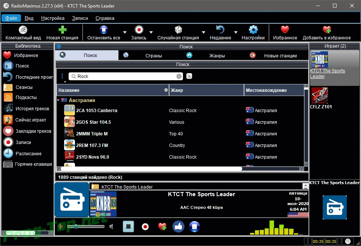This screenshot has height=246, width=361.
Task: Record current station with red dot button
Action: point(145,226)
